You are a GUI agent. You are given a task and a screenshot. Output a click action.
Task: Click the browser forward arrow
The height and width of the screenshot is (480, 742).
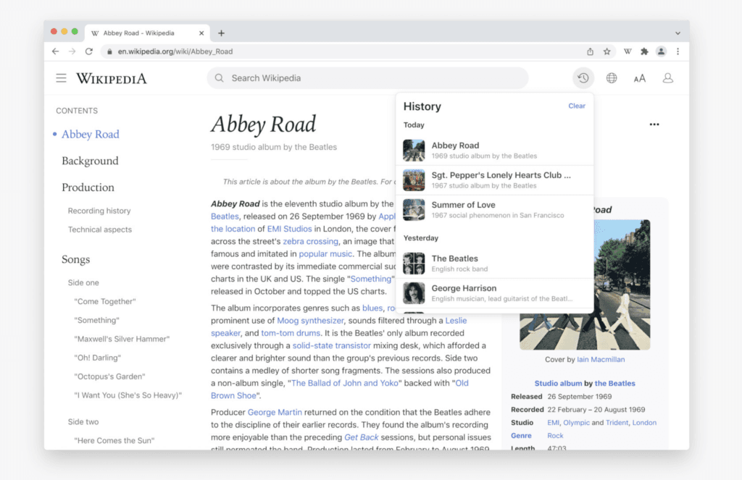tap(72, 51)
